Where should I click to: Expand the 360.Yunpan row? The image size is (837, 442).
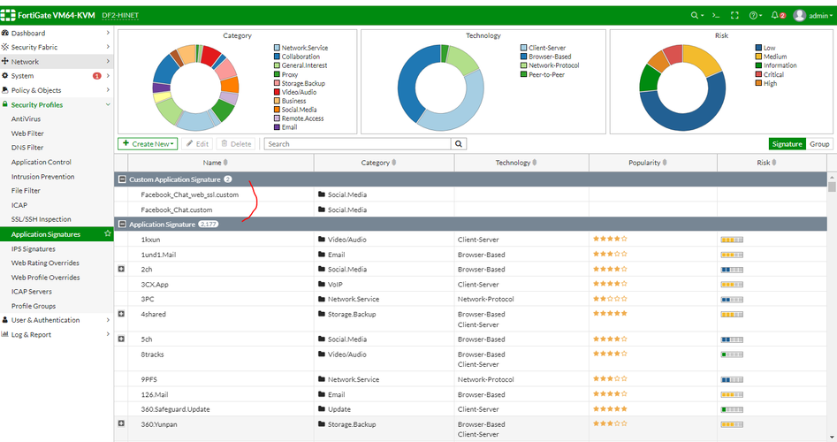point(121,423)
